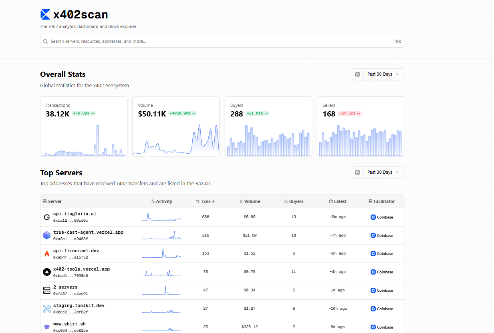Open the www.shirt.sh server link
This screenshot has height=333, width=494.
69,324
